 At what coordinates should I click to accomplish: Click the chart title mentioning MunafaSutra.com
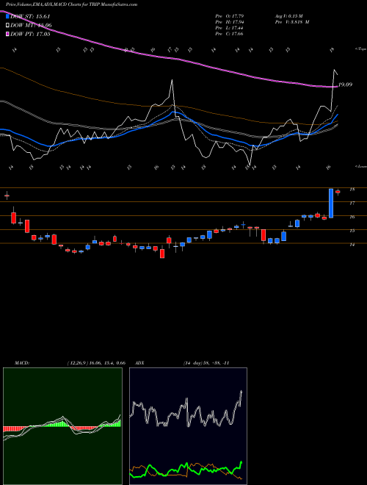pyautogui.click(x=72, y=4)
